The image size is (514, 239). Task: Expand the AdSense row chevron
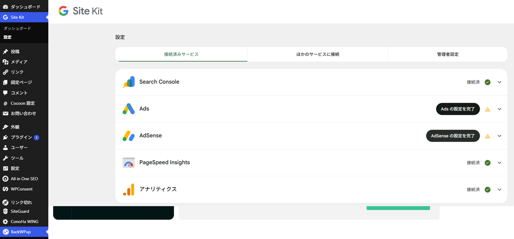pyautogui.click(x=499, y=136)
